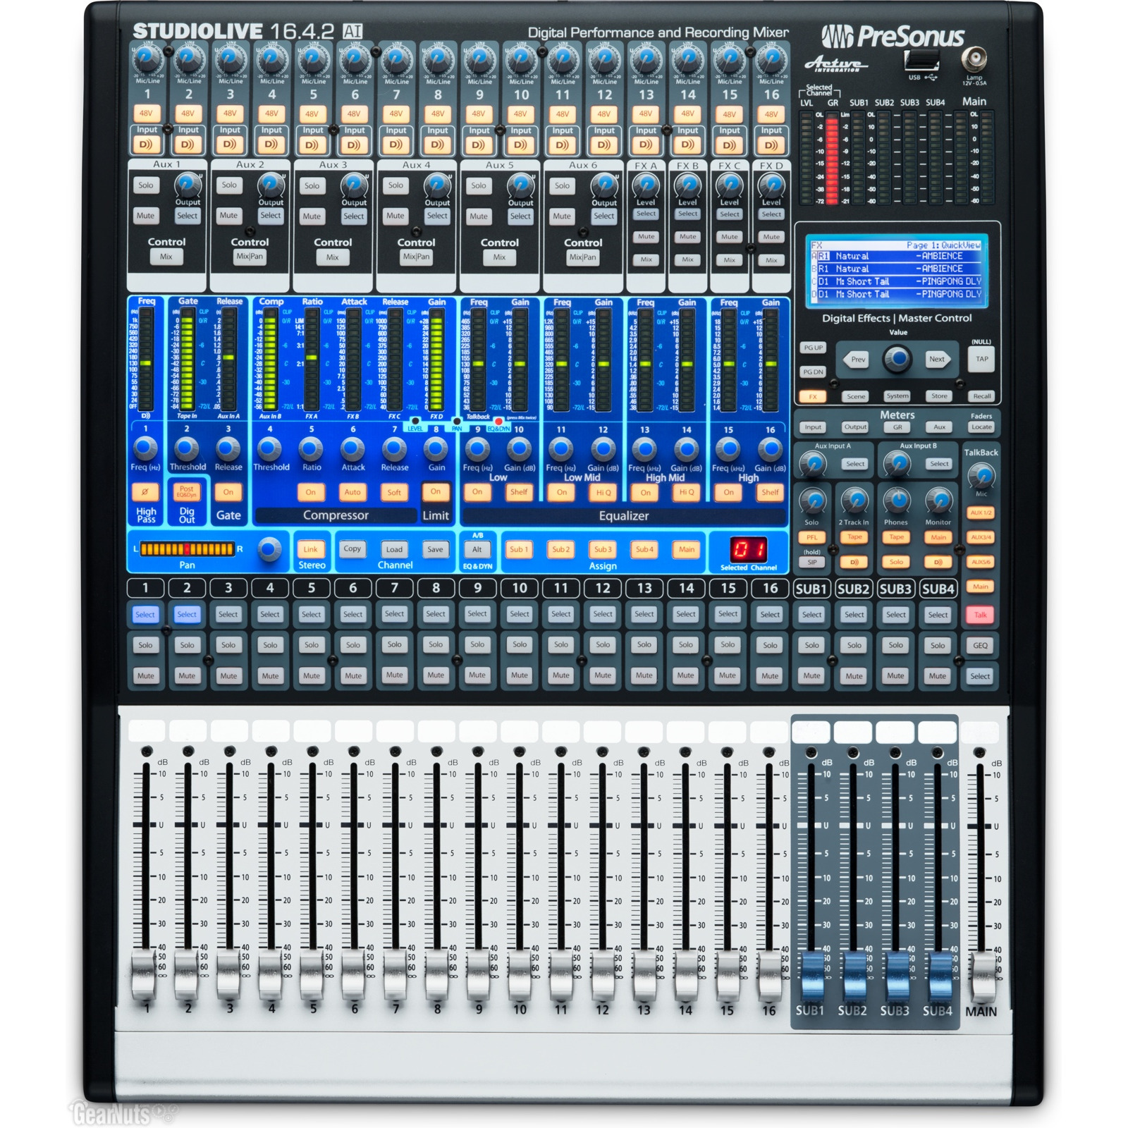Click the TalkBack Mic knob
Image resolution: width=1128 pixels, height=1128 pixels.
coord(981,476)
